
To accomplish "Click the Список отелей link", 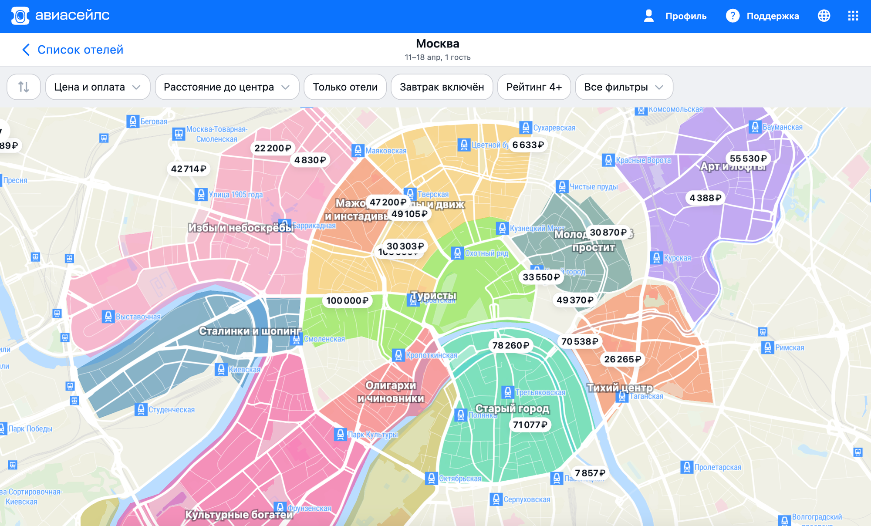I will 80,50.
